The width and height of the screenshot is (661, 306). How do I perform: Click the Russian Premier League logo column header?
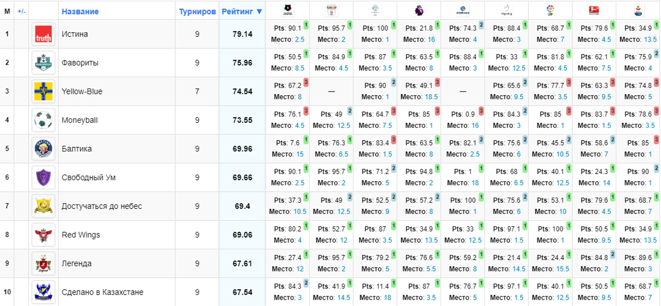(x=287, y=9)
